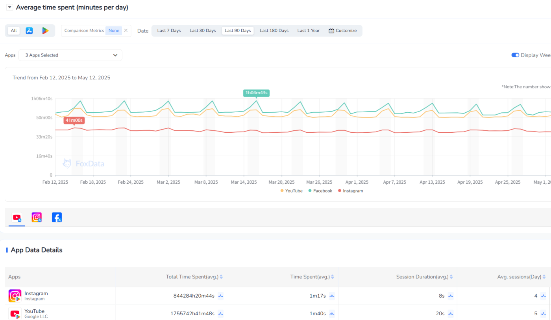Viewport: 551px width, 320px height.
Task: Show trend for Instagram avg sessions 4
Action: pyautogui.click(x=543, y=296)
